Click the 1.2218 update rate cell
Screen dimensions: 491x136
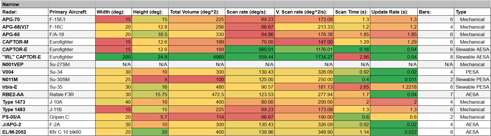click(x=394, y=87)
